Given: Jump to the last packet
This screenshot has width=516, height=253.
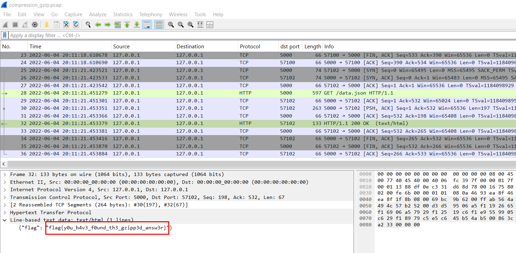Looking at the screenshot, I should coord(137,25).
